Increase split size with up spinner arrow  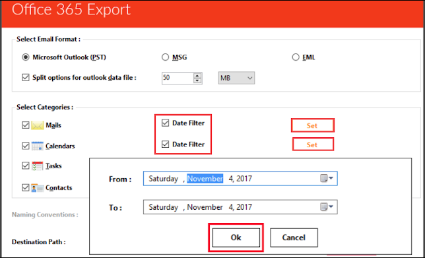coord(197,76)
